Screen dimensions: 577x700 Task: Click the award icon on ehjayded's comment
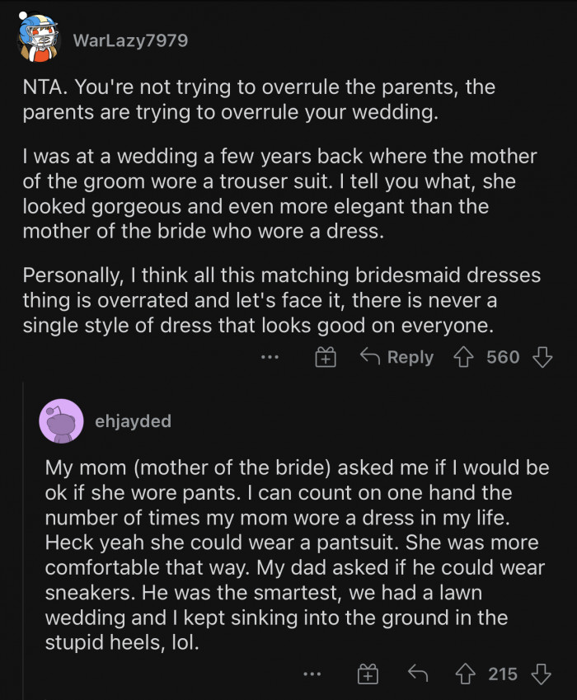(368, 674)
